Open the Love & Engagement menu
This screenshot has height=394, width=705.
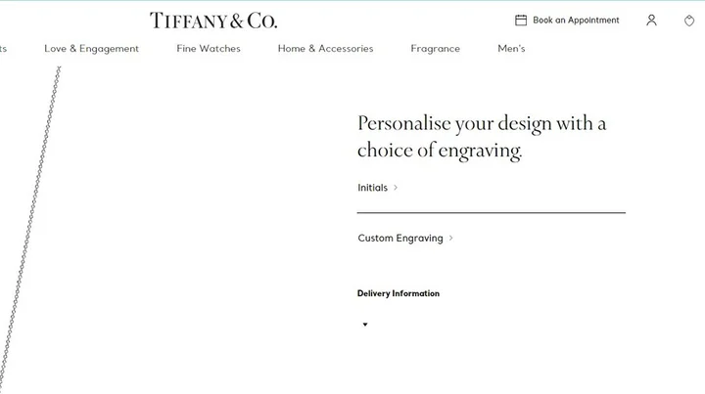91,49
